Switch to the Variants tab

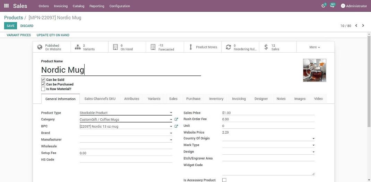pos(154,99)
